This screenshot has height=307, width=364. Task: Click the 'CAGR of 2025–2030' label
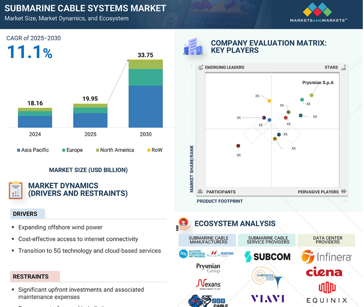[33, 38]
